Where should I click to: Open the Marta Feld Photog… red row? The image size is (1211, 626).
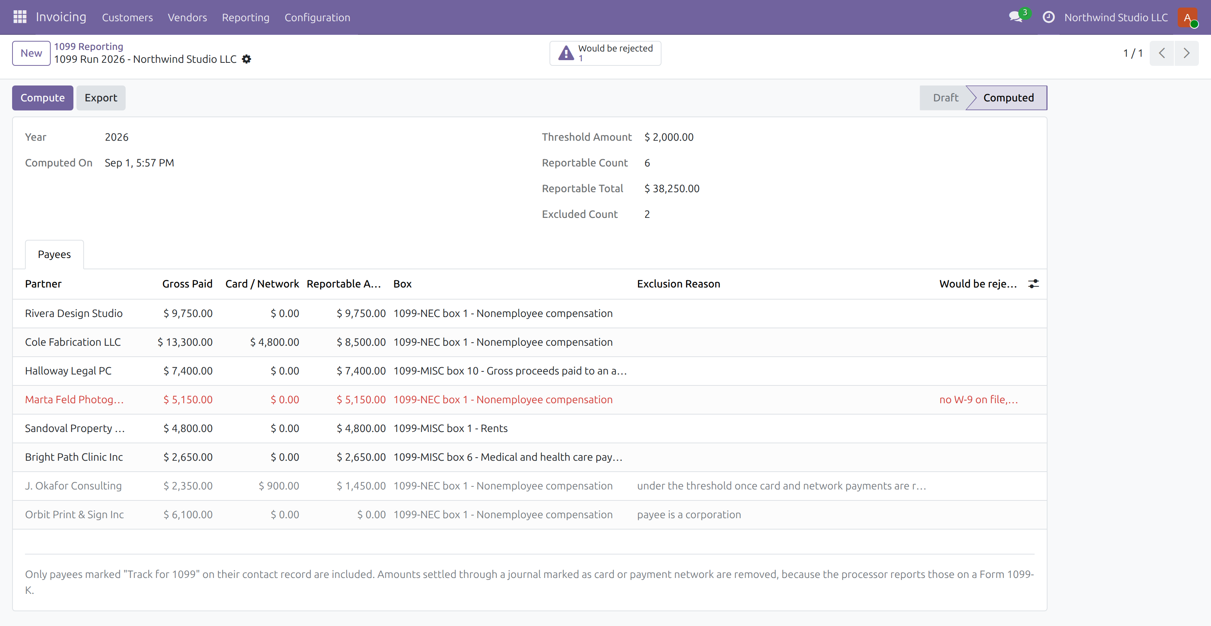point(529,399)
